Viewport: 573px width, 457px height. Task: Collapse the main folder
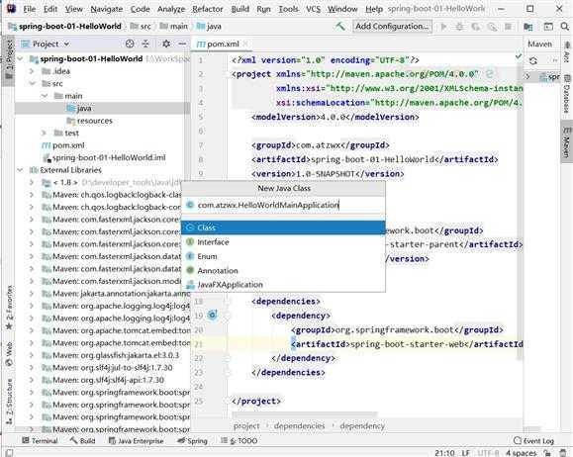[45, 96]
